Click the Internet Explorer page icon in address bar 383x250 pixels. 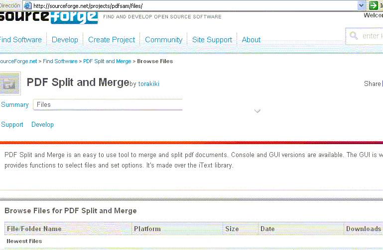[28, 5]
